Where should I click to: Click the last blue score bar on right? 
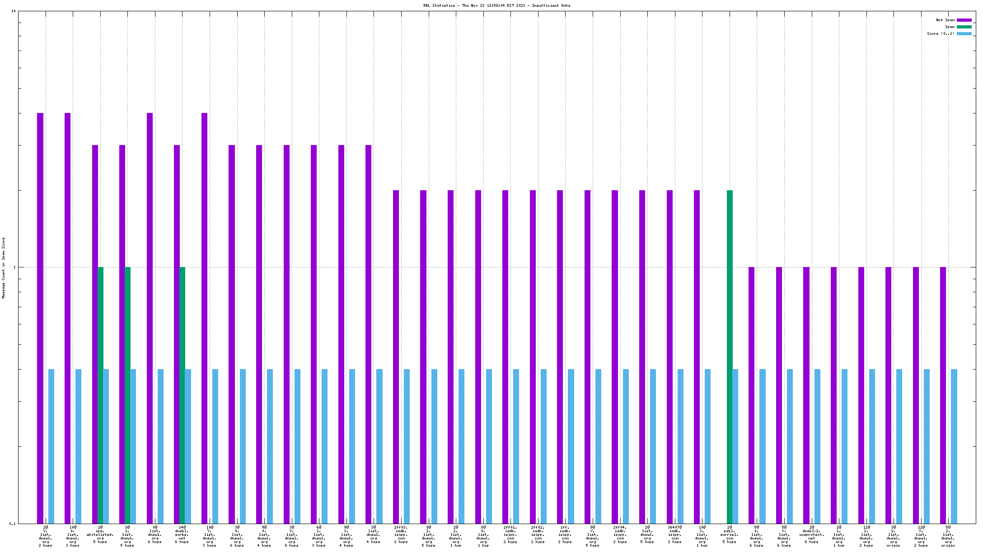tap(954, 446)
